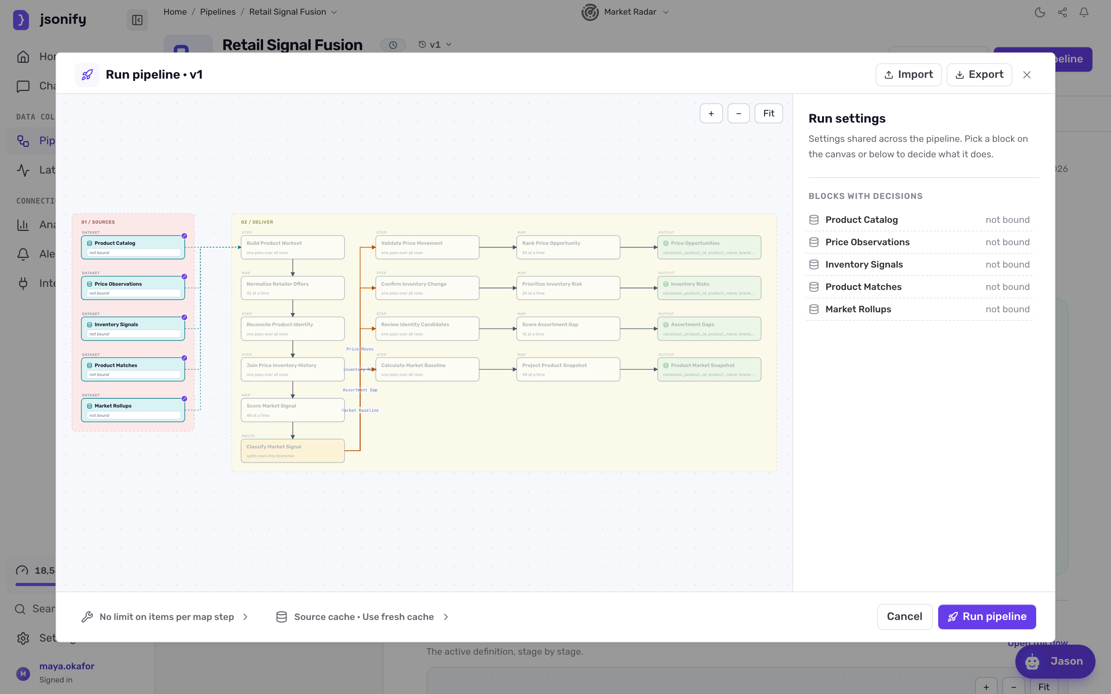Screen dimensions: 1111x694
Task: Click maya.okafor user avatar
Action: tap(23, 673)
